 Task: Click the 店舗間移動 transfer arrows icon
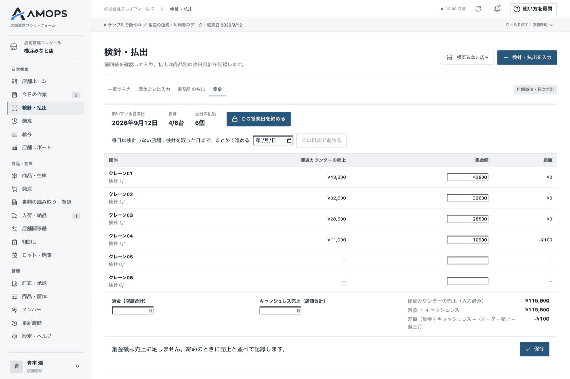15,229
